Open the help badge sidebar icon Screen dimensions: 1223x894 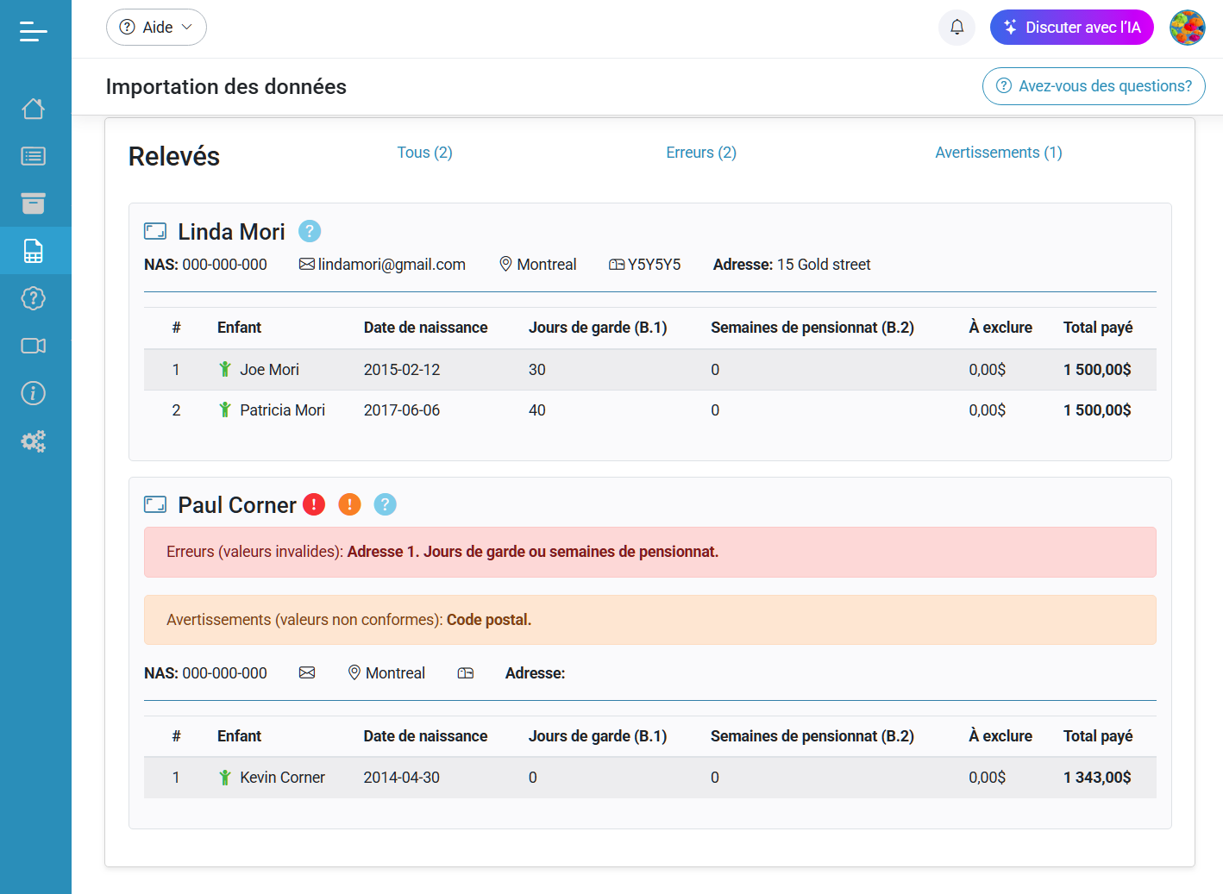(33, 298)
